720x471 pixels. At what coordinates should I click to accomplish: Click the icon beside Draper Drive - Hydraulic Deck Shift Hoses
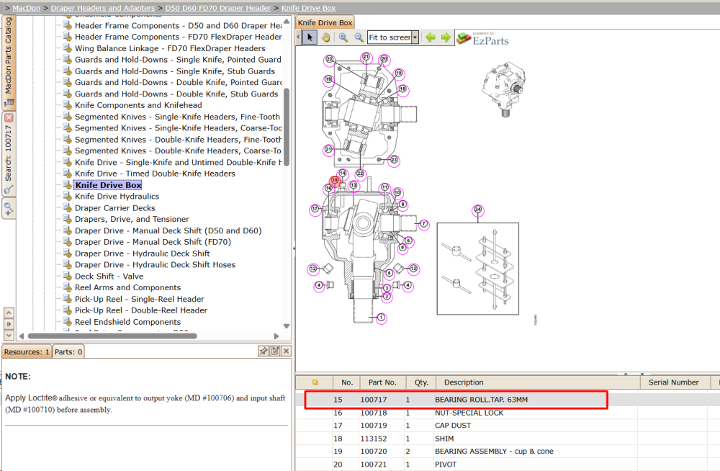[68, 265]
